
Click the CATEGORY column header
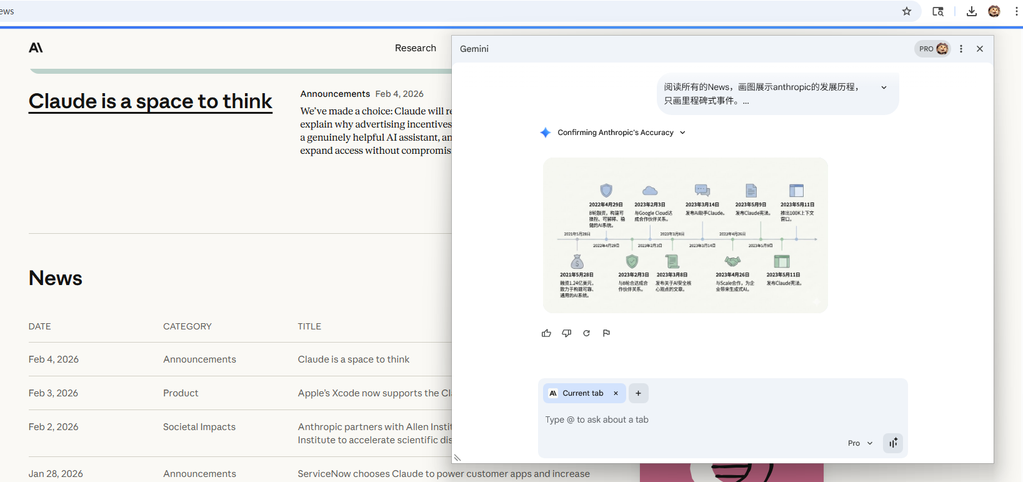(x=187, y=326)
